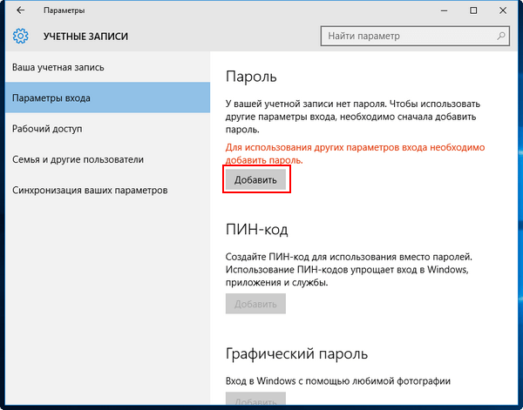Minimize the Параметры window
The image size is (523, 410).
(x=434, y=11)
